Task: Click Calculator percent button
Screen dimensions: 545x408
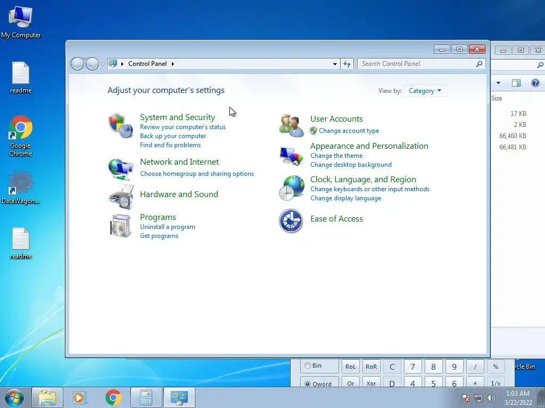Action: 496,367
